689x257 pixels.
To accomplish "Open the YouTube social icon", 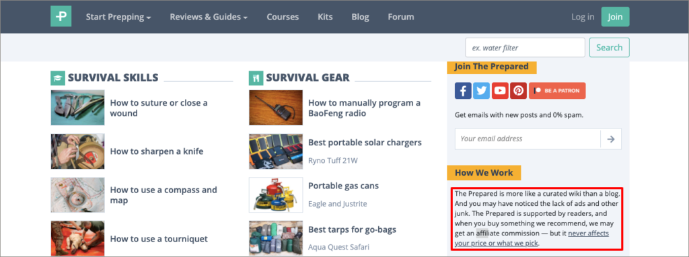I will pos(500,91).
